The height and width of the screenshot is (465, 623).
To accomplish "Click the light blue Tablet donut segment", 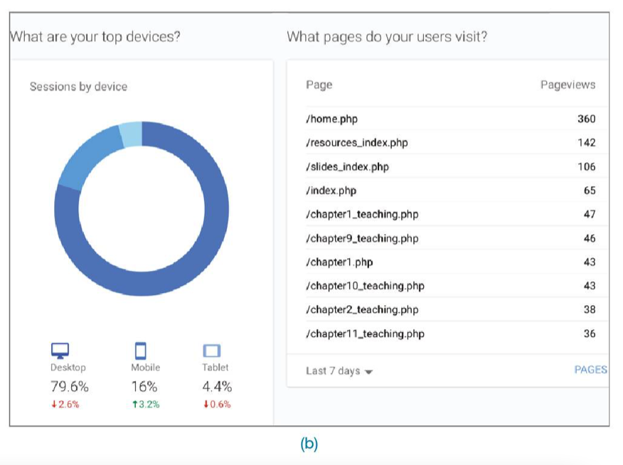I will coord(131,134).
